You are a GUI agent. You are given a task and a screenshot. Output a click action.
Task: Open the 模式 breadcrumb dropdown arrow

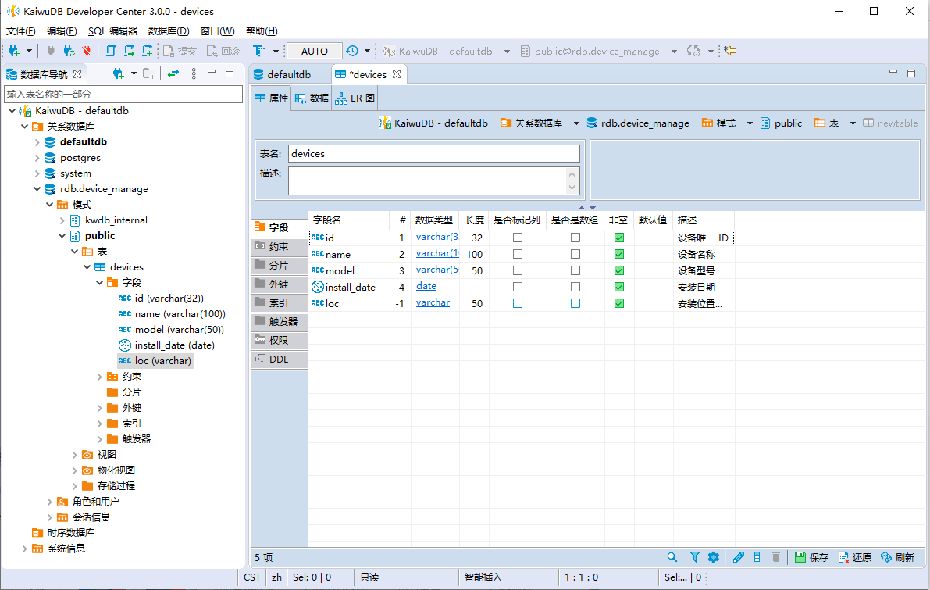750,123
